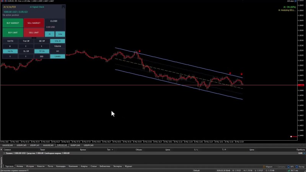Screen dimensions: 306x172
Task: Minimize the AI Scalper panel
Action: tap(63, 7)
